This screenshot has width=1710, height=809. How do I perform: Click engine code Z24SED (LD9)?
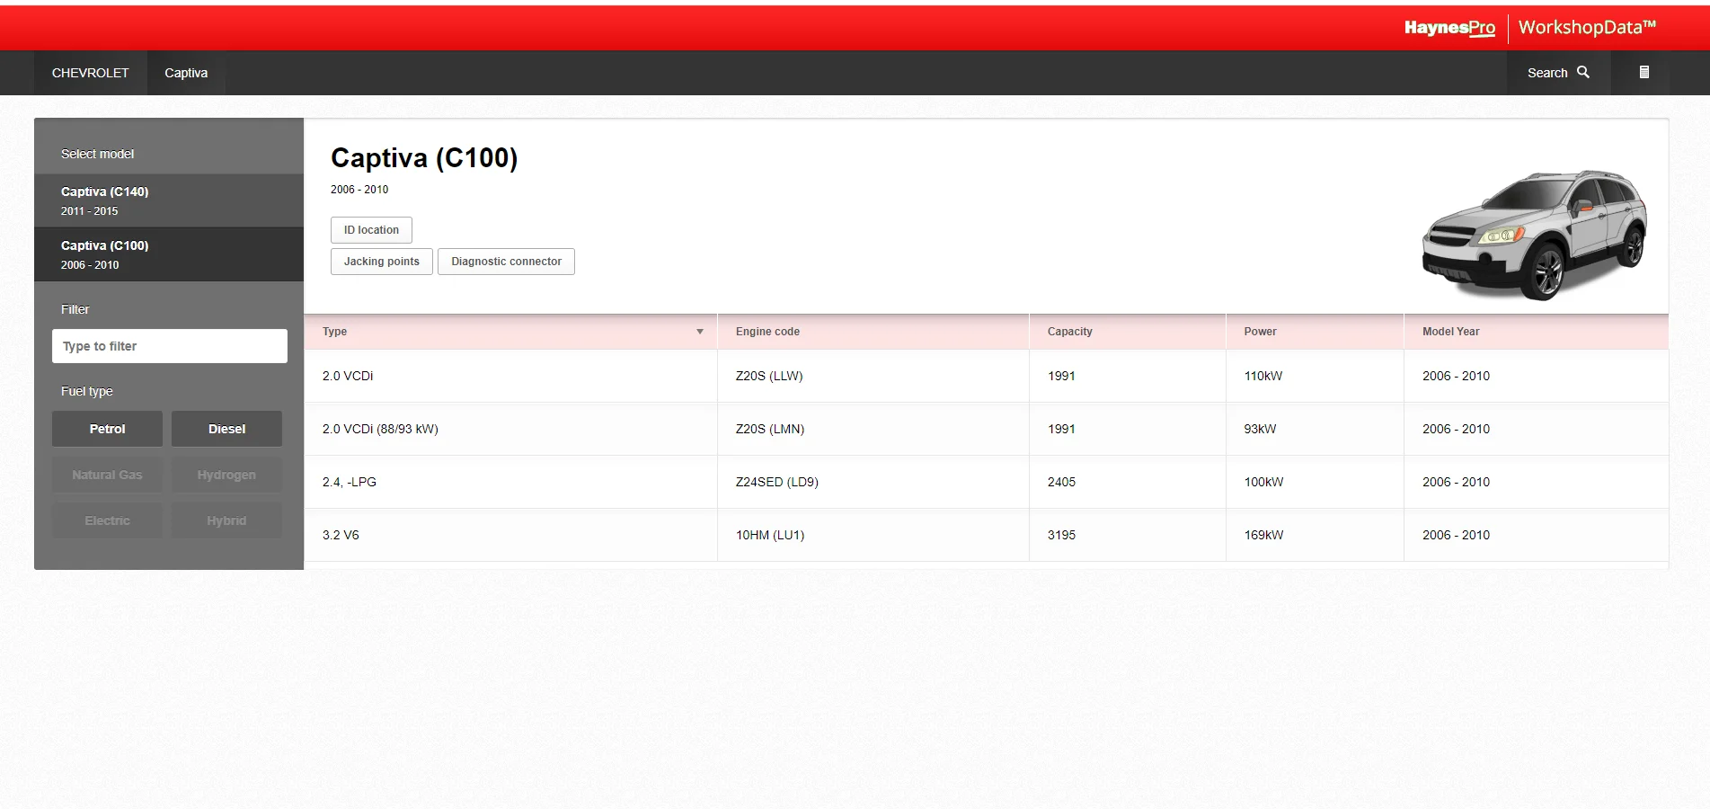[x=777, y=482]
